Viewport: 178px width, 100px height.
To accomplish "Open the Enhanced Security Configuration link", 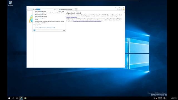I will (x=71, y=17).
